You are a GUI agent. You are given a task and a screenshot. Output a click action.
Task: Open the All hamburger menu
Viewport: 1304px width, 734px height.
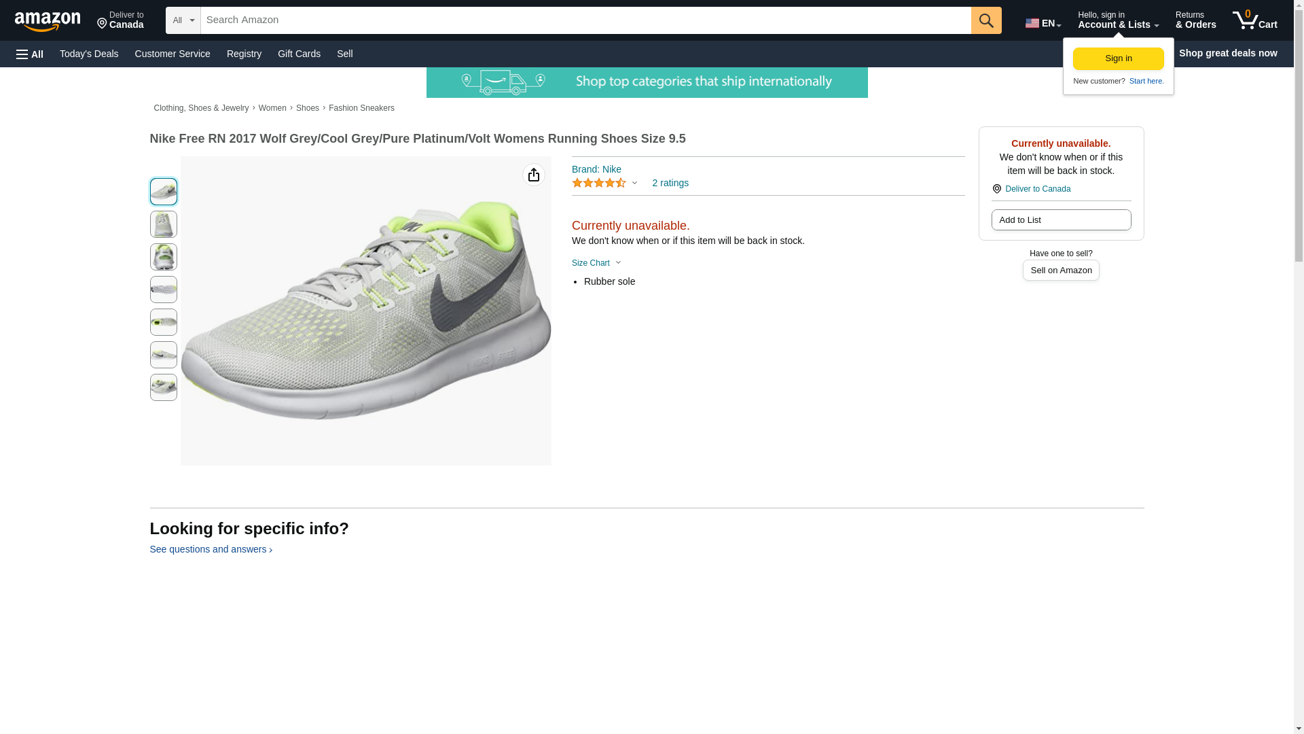click(x=30, y=54)
